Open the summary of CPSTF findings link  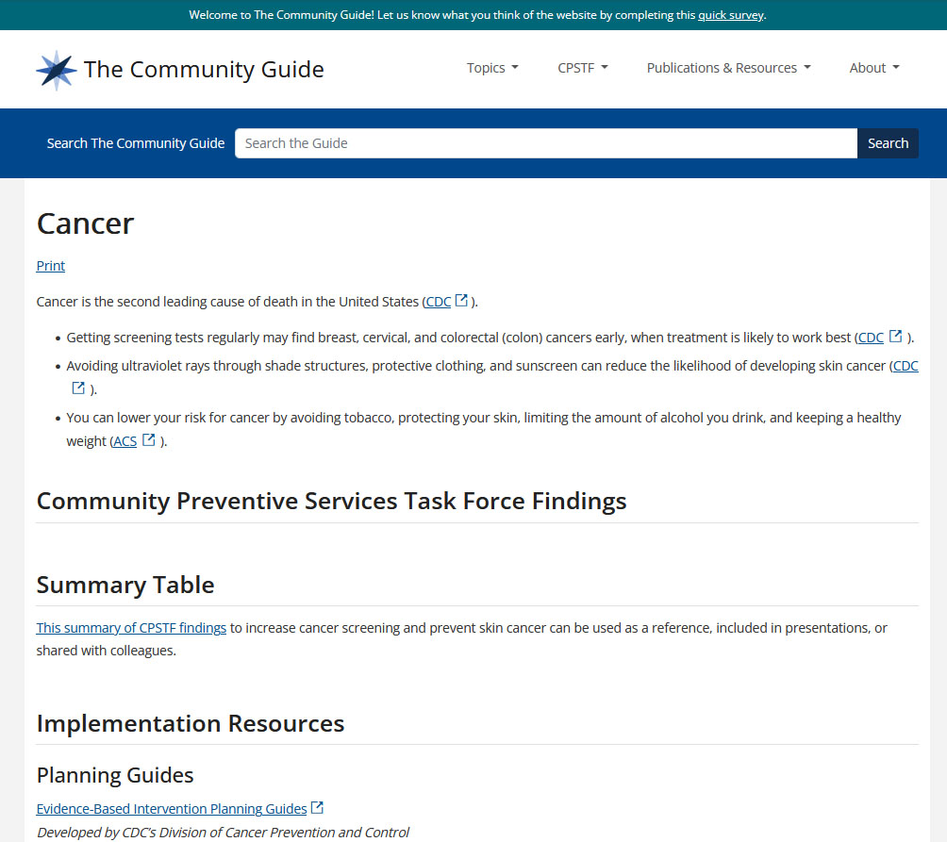pyautogui.click(x=130, y=627)
